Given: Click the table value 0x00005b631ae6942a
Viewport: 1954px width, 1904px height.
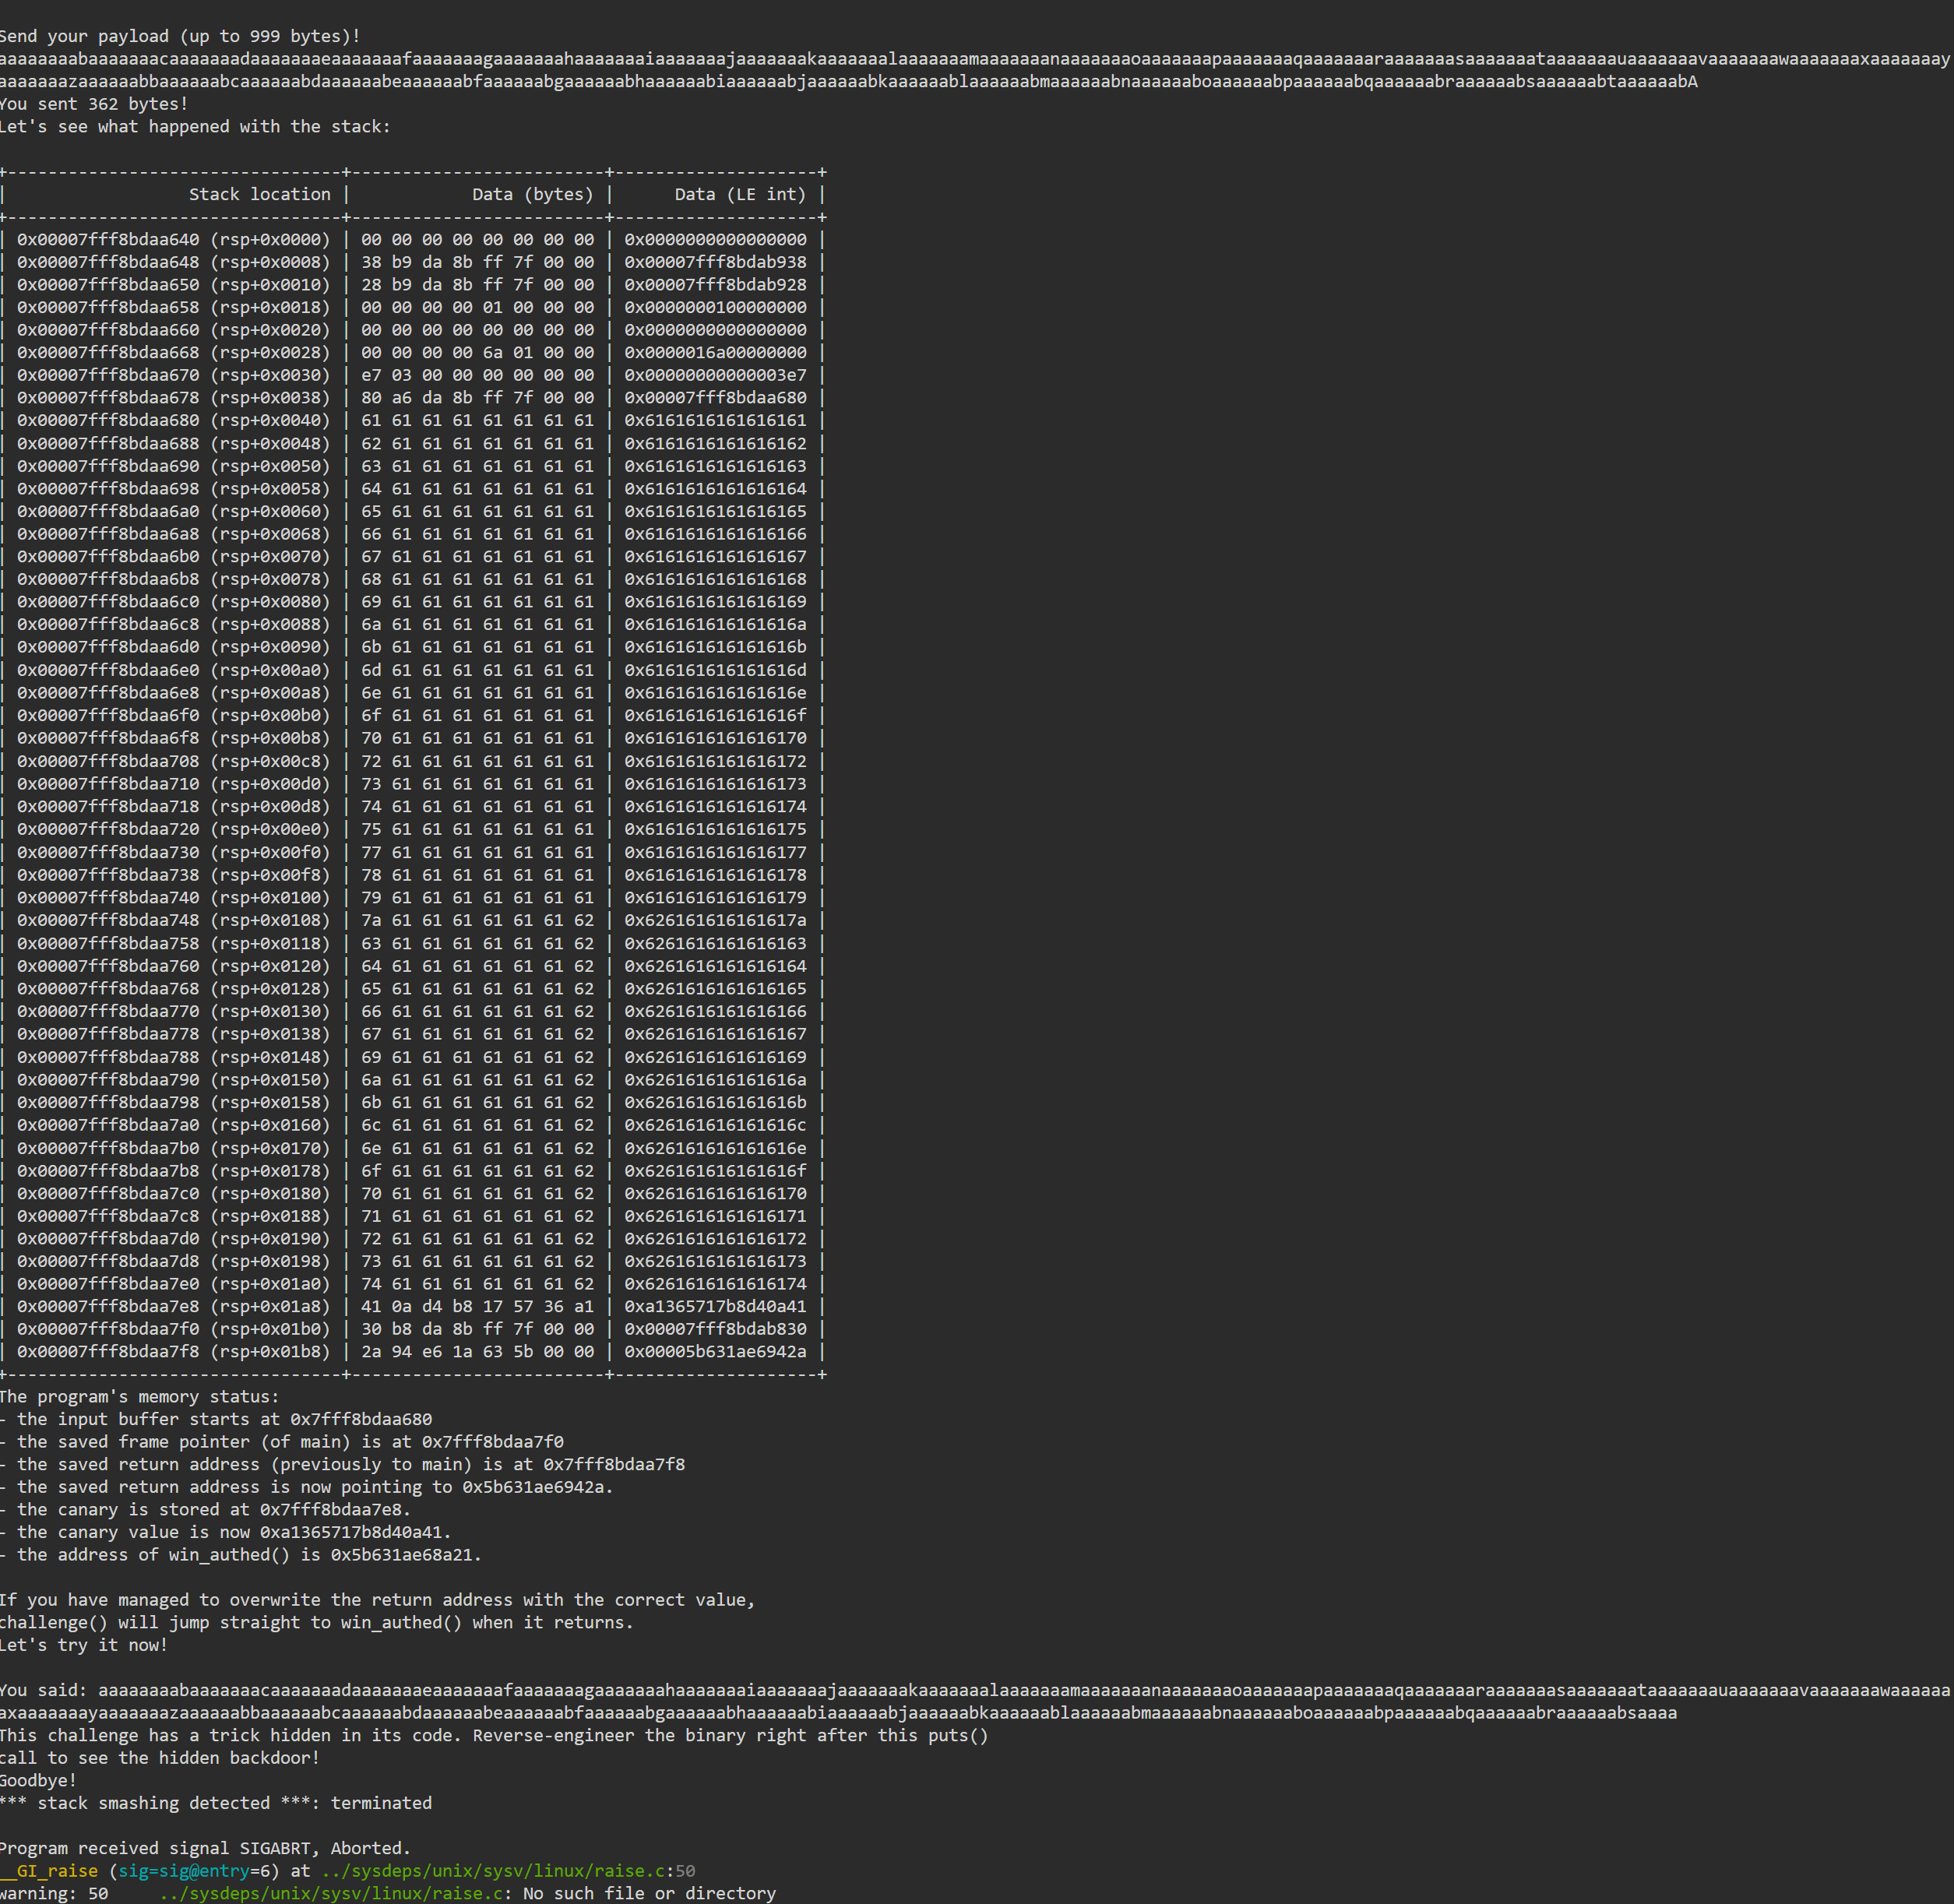Looking at the screenshot, I should (x=715, y=1353).
